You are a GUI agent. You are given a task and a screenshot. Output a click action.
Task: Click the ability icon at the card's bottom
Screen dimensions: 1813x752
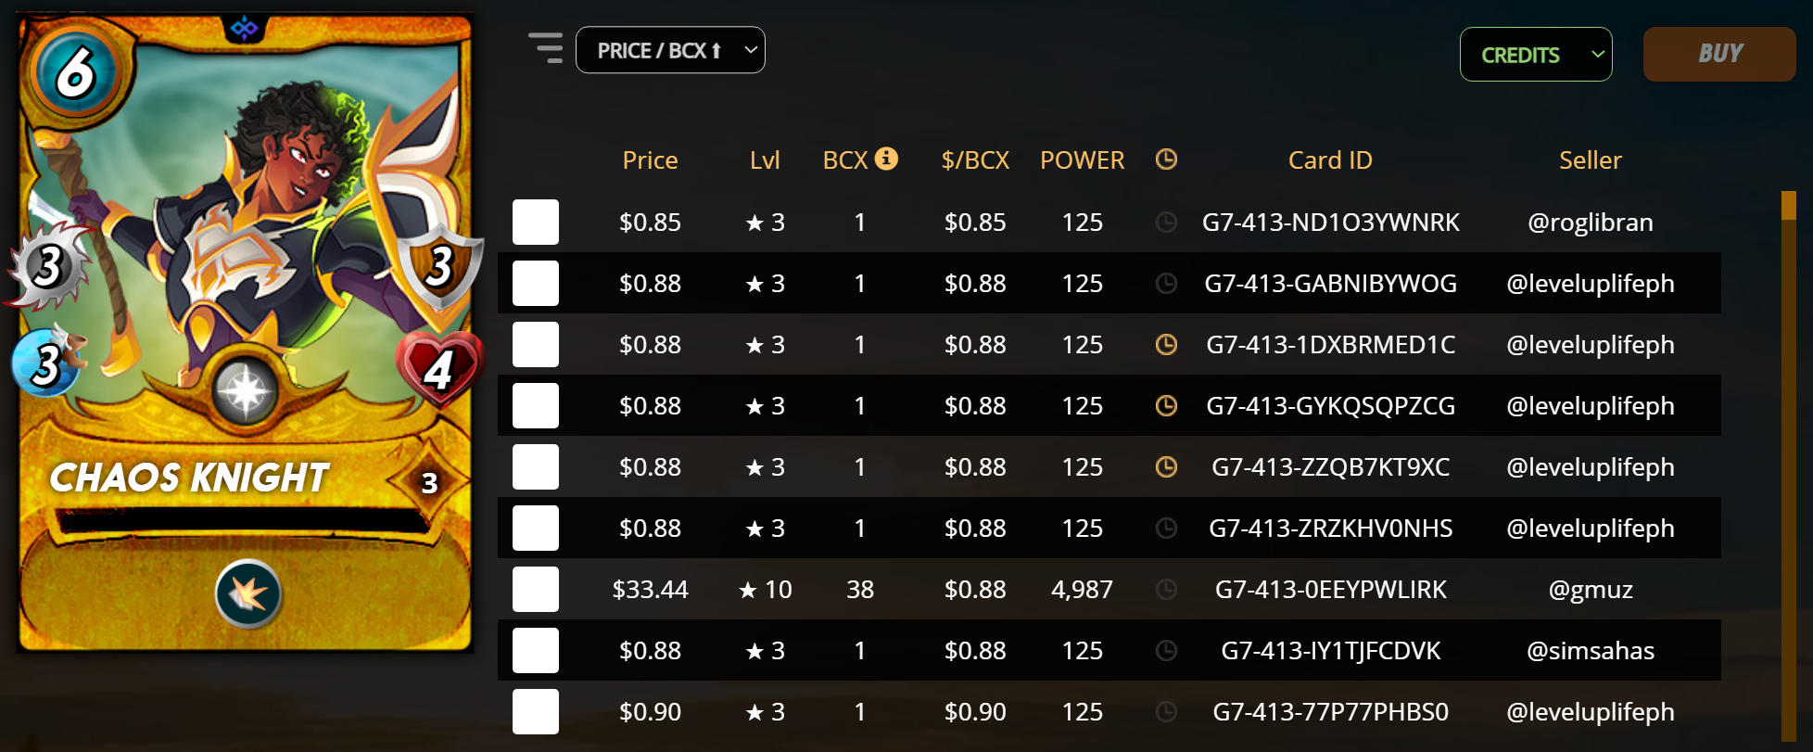(x=248, y=594)
